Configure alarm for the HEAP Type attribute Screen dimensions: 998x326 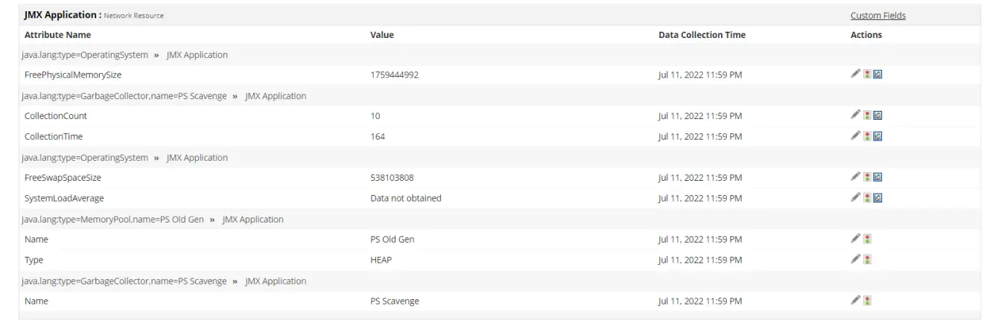(867, 260)
